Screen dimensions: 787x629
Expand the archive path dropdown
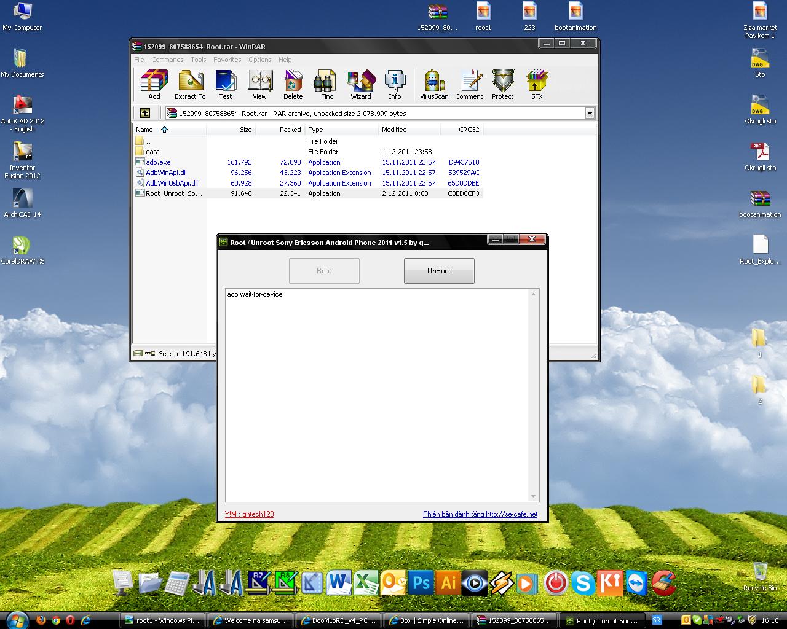(x=590, y=113)
